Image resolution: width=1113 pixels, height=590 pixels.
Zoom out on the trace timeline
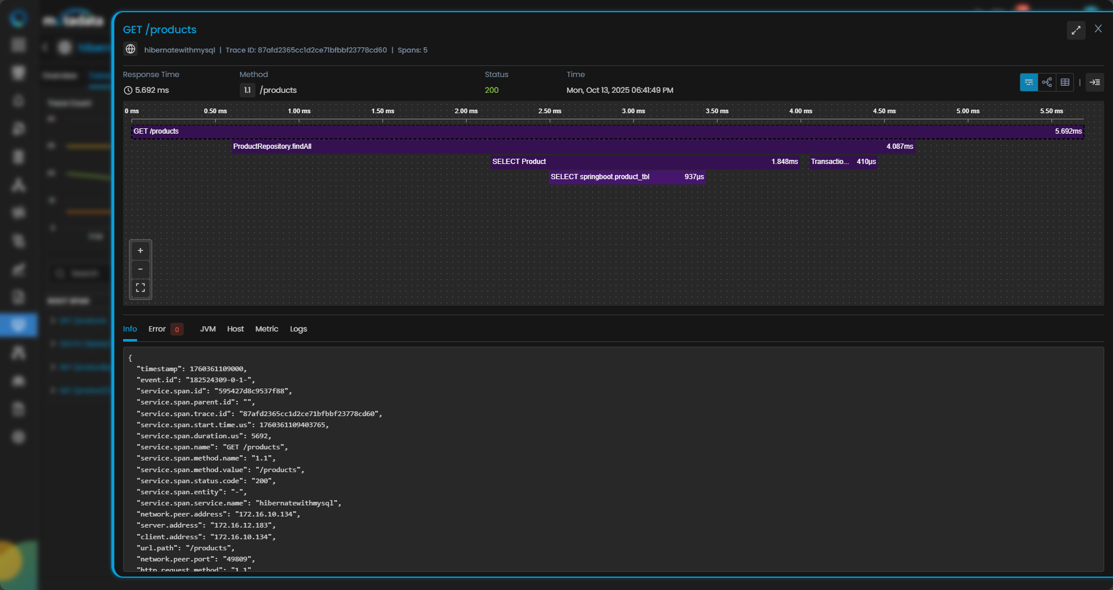(x=141, y=270)
